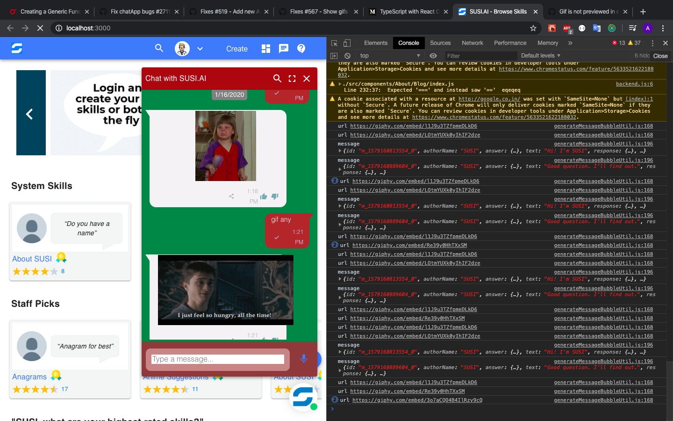
Task: Select the Inspect Element tool in DevTools
Action: (334, 43)
